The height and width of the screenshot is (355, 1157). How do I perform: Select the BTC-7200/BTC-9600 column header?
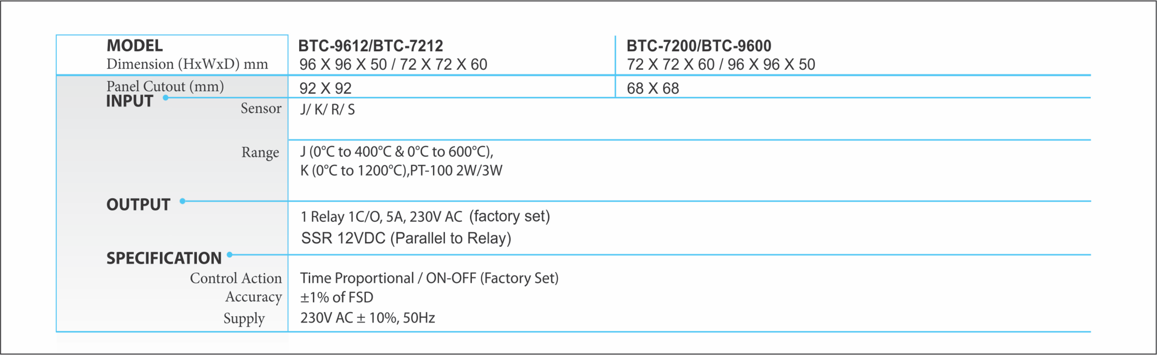click(699, 46)
